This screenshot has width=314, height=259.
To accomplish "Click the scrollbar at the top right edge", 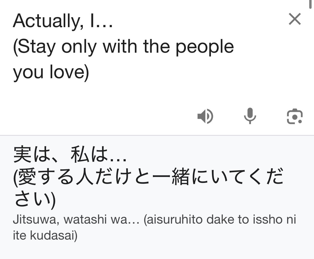I will [x=310, y=4].
